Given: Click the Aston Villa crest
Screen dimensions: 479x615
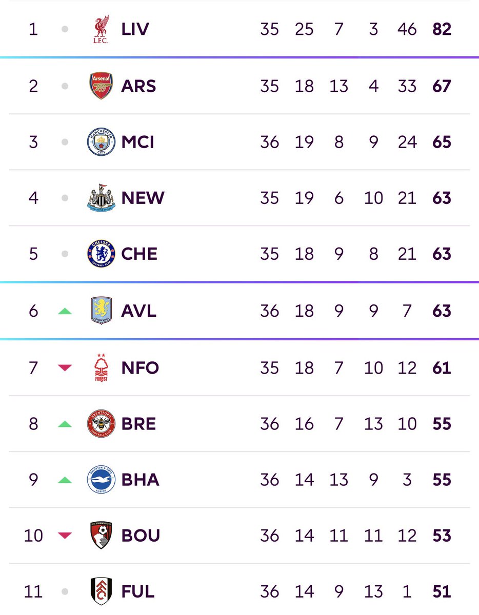Looking at the screenshot, I should coord(102,311).
